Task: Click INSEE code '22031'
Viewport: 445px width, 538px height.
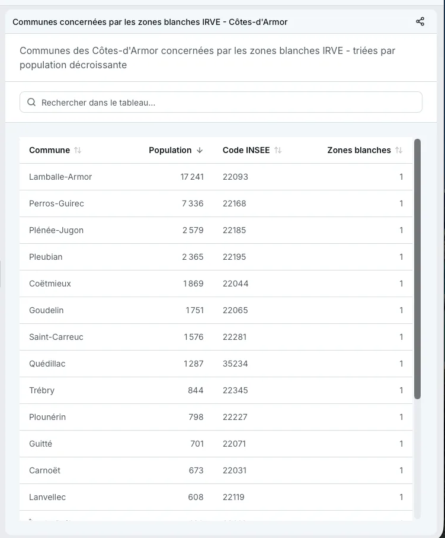Action: [235, 470]
